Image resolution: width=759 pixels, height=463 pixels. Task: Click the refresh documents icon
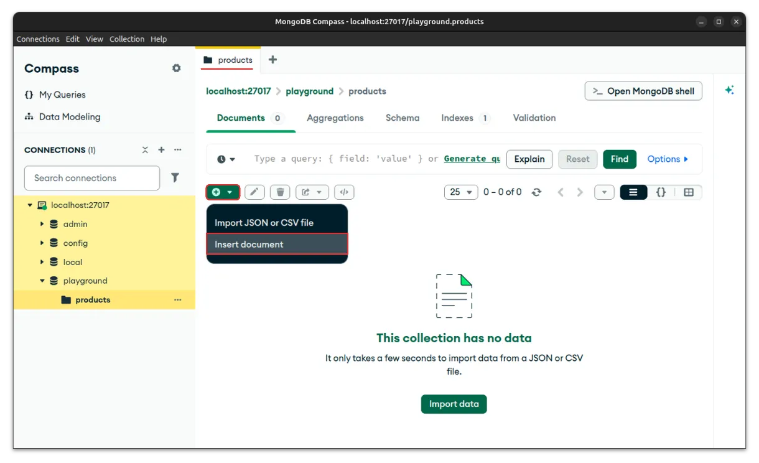536,192
